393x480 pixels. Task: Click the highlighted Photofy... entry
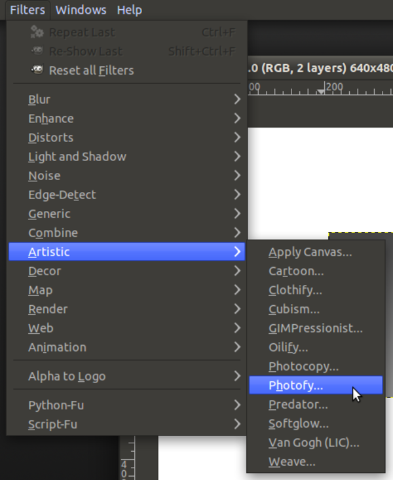click(x=316, y=385)
